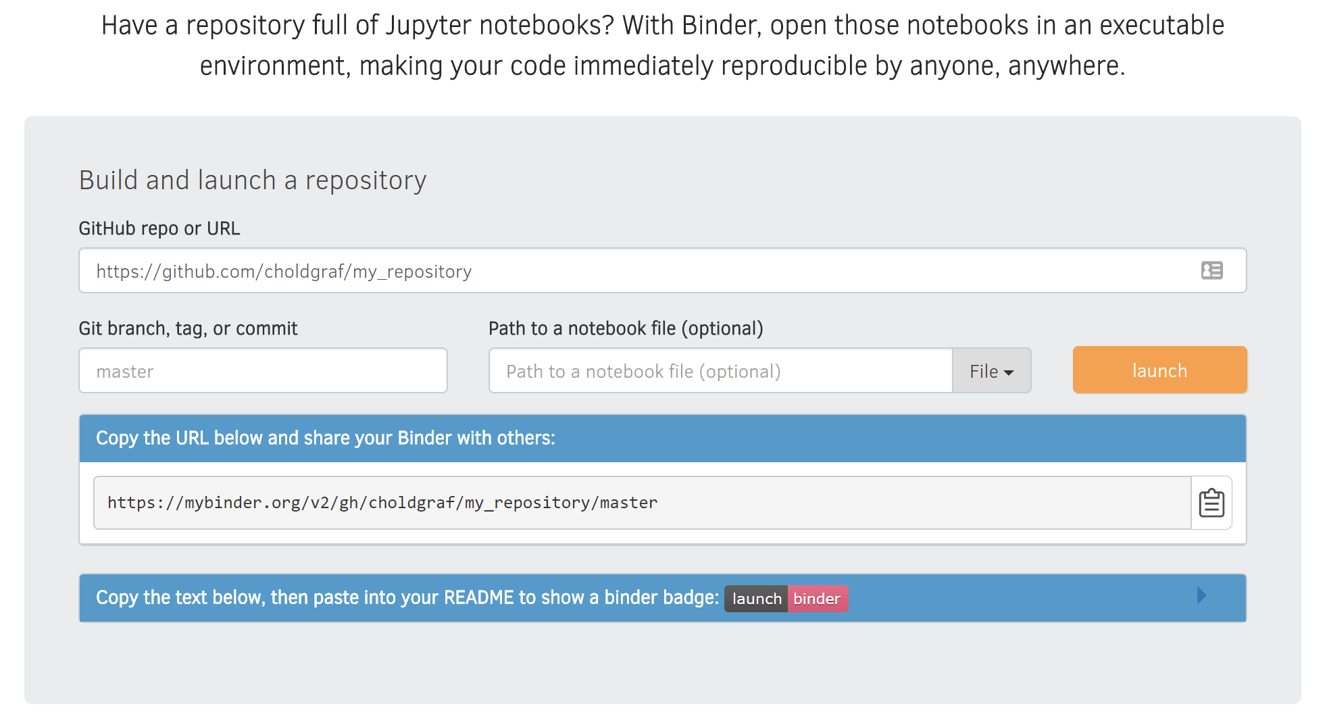The image size is (1327, 719).
Task: Click the Copy the URL below header
Action: pyautogui.click(x=662, y=439)
